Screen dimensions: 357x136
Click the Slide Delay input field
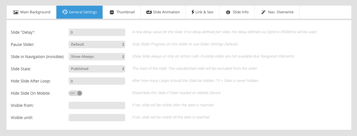[97, 32]
